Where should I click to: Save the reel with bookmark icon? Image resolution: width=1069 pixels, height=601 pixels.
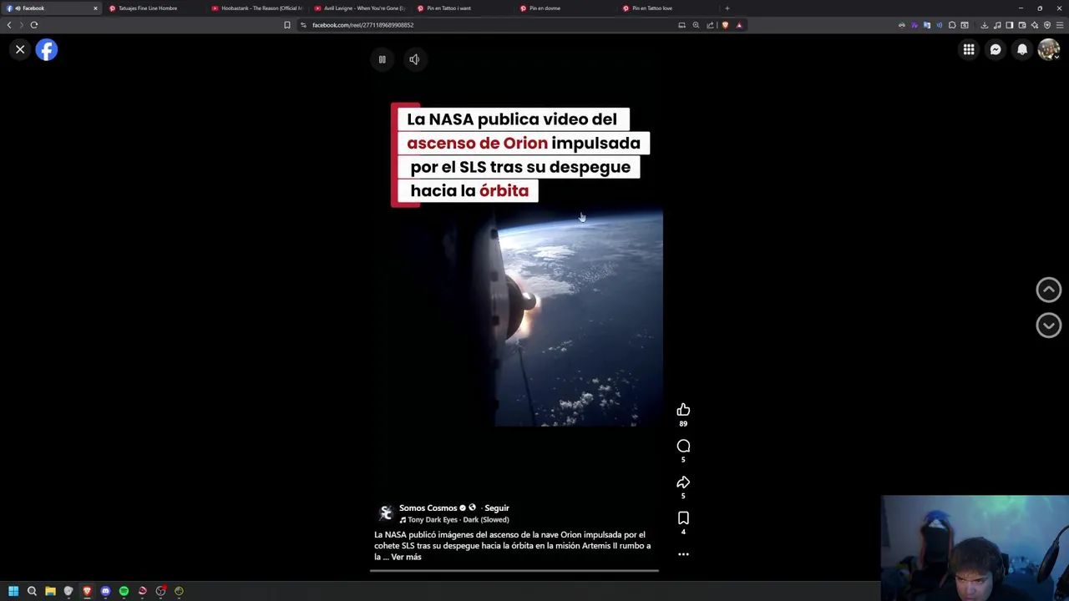point(683,518)
